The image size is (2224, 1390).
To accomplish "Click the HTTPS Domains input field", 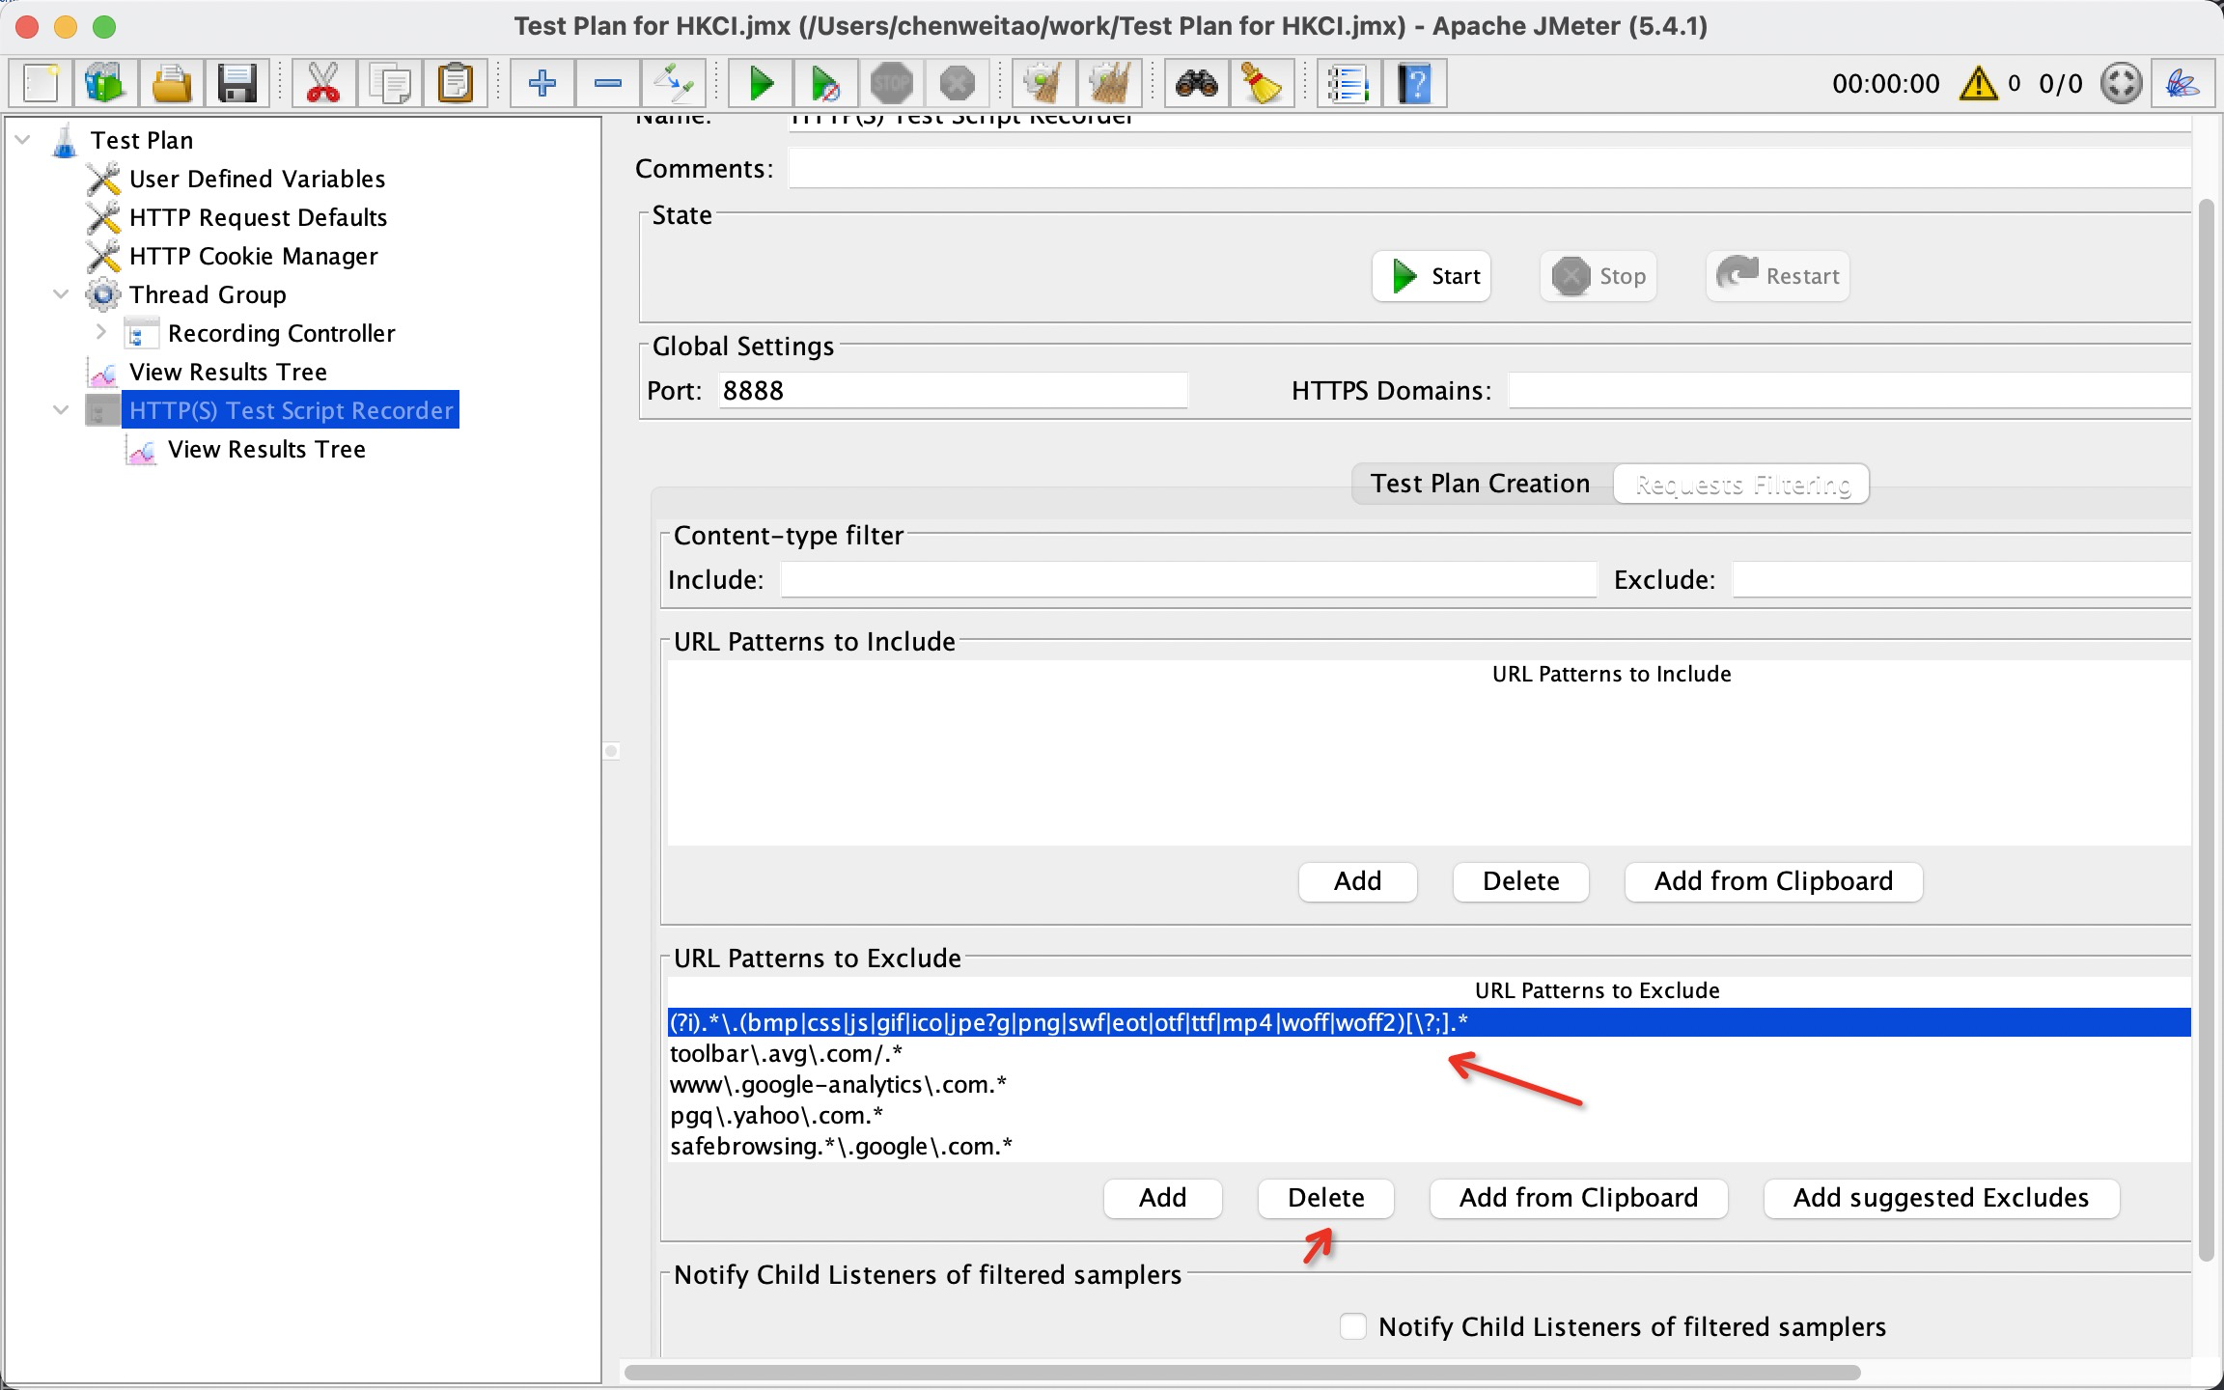I will coord(1849,391).
